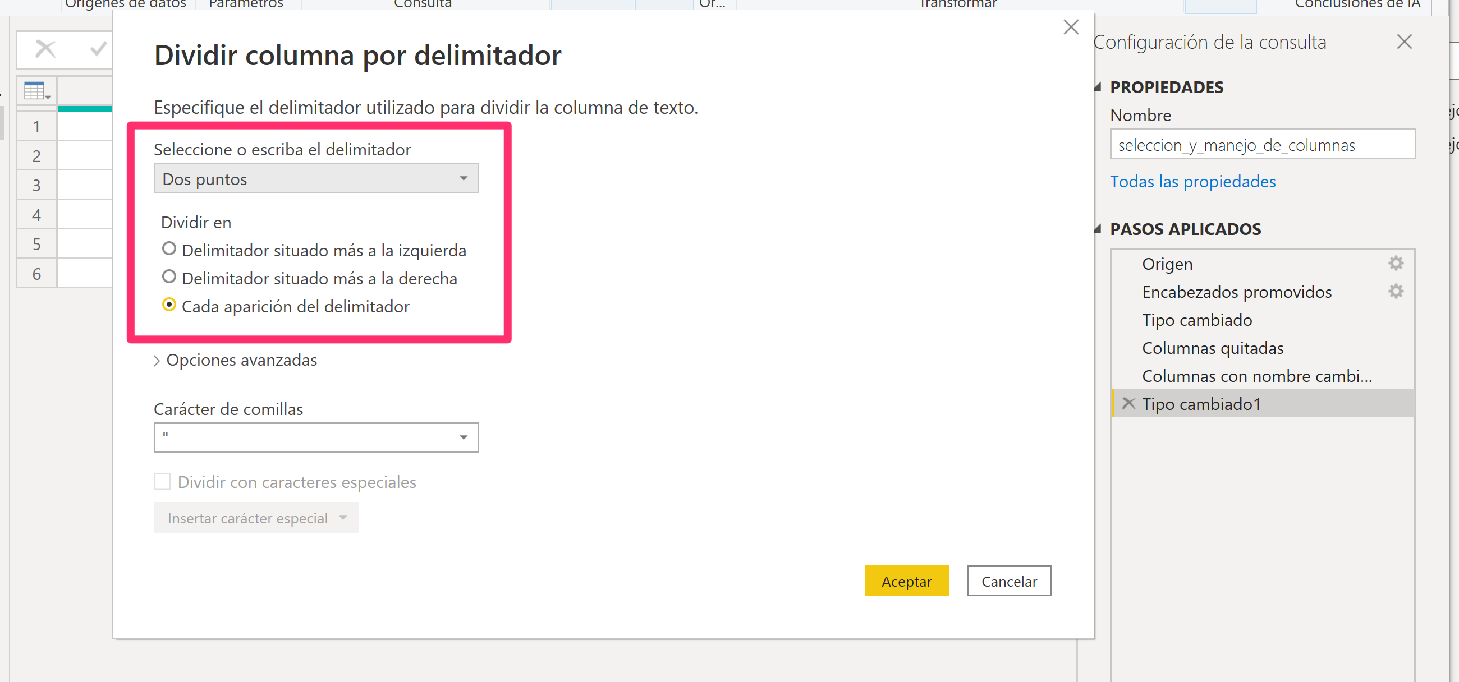1459x682 pixels.
Task: Select the Columnas quitadas step
Action: coord(1263,348)
